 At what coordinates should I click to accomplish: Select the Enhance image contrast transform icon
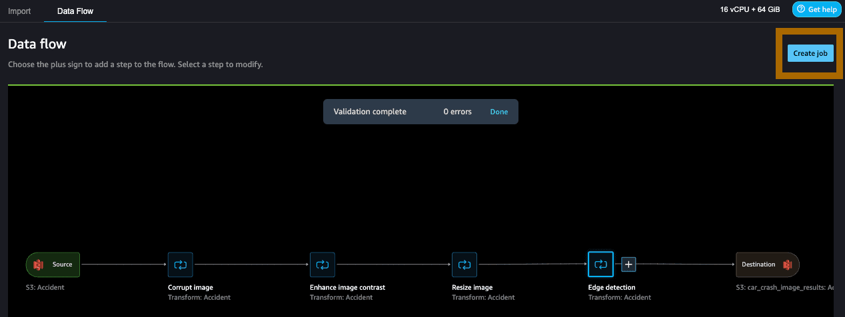coord(323,264)
